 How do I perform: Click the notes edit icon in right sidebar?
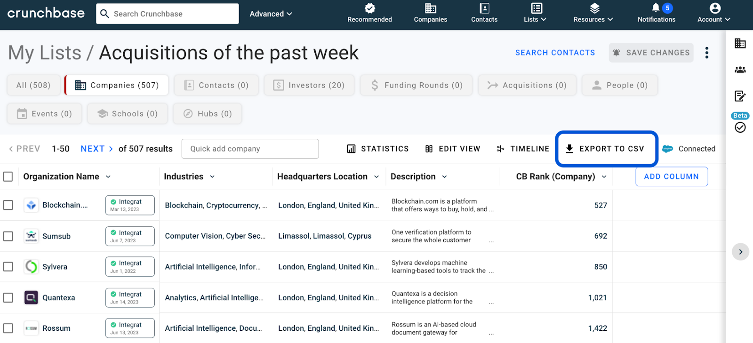pos(740,96)
